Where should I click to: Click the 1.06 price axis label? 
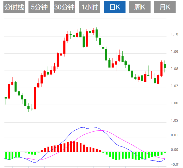coord(174,103)
